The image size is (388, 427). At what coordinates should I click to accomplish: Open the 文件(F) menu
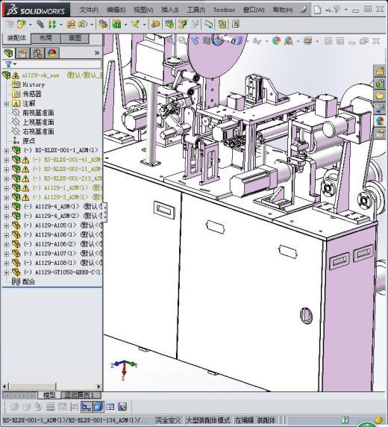[x=89, y=10]
